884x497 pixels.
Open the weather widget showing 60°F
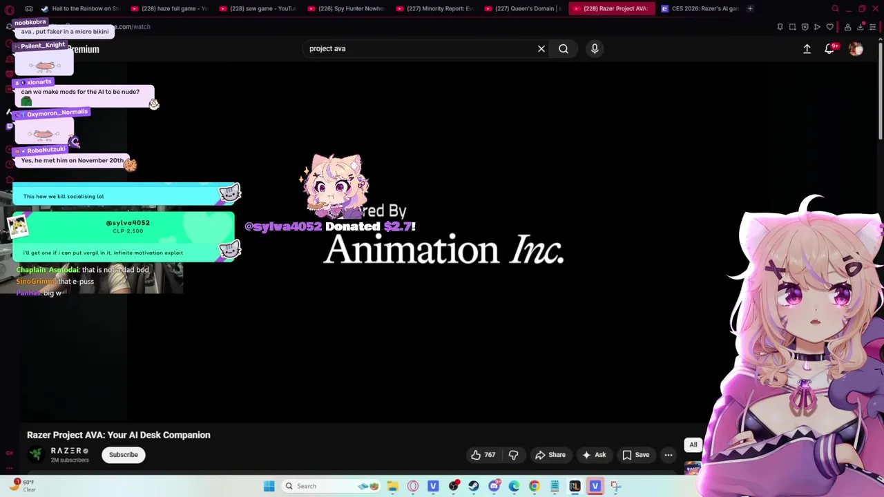pyautogui.click(x=23, y=485)
